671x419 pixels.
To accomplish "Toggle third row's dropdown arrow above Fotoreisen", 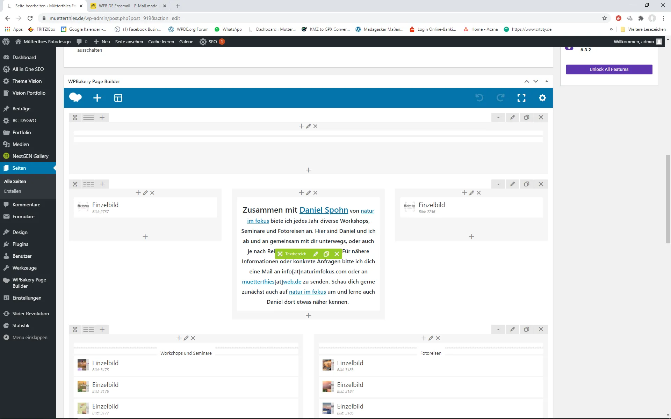I will (x=498, y=329).
